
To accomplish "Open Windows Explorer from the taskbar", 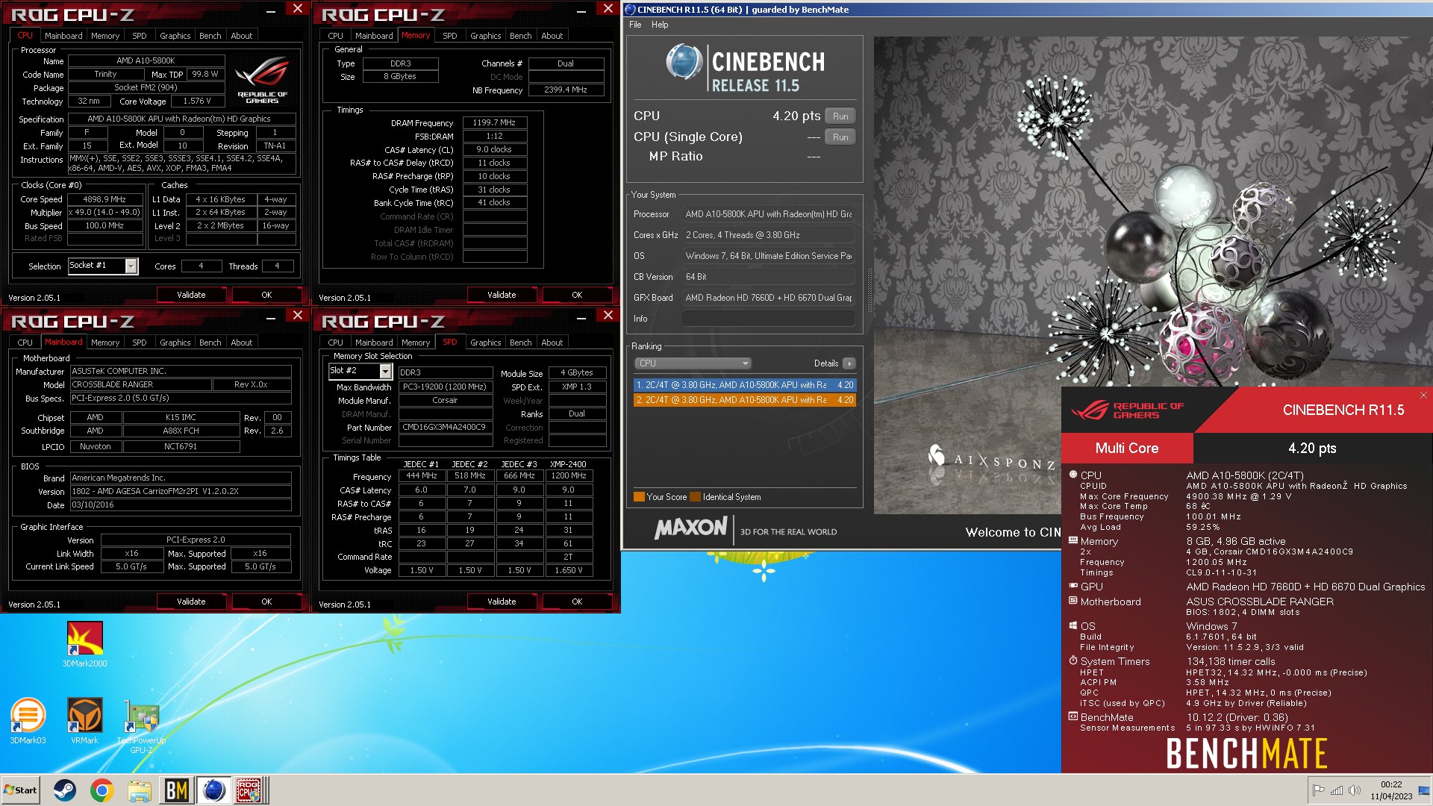I will coord(140,790).
